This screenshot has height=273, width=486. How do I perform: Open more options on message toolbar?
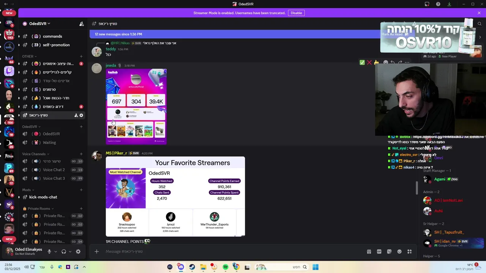coord(407,62)
